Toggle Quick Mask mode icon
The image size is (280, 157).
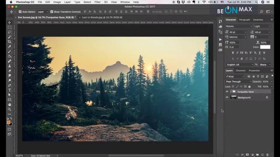pyautogui.click(x=10, y=130)
